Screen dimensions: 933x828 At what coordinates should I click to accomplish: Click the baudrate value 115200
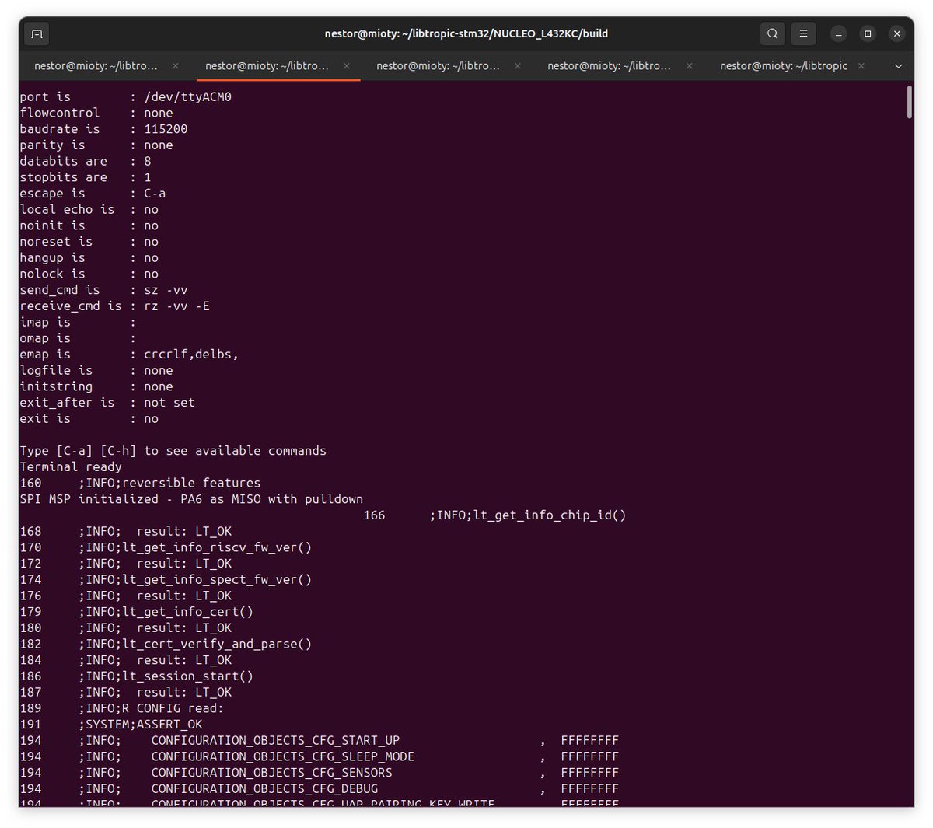tap(166, 129)
